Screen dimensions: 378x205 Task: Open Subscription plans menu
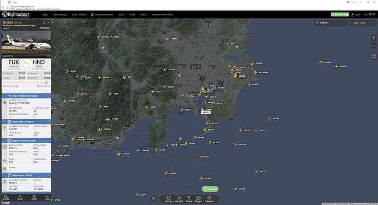coord(102,15)
